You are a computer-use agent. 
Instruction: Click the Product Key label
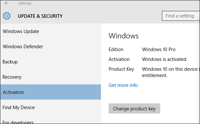(121, 69)
